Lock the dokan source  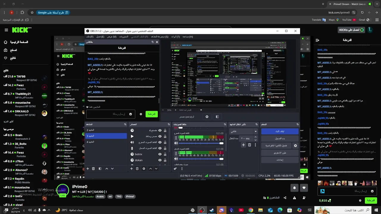pyautogui.click(x=165, y=160)
